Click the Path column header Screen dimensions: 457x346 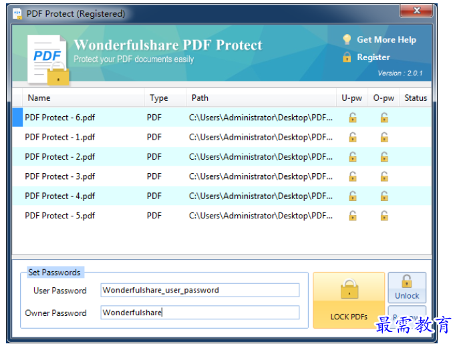coord(261,98)
